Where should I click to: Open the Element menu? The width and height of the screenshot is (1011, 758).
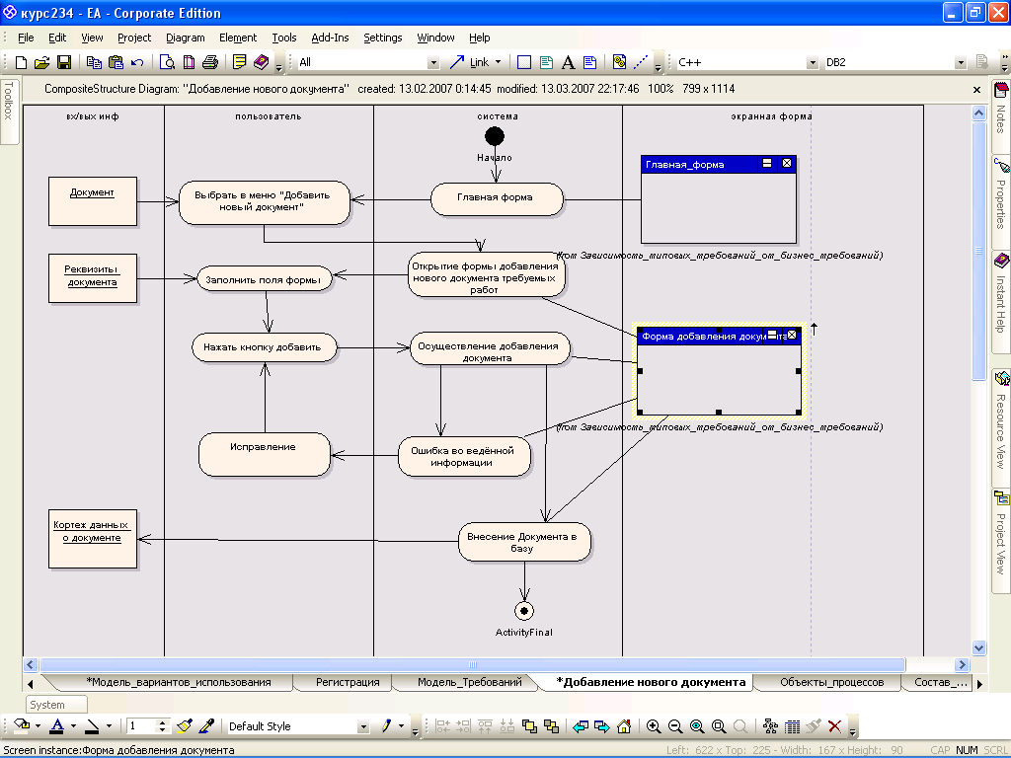point(238,38)
